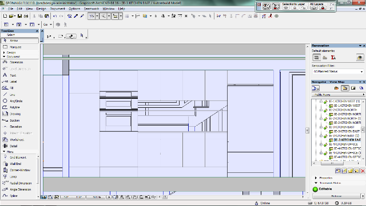Select the Marquee tool
The height and width of the screenshot is (206, 366).
19,47
